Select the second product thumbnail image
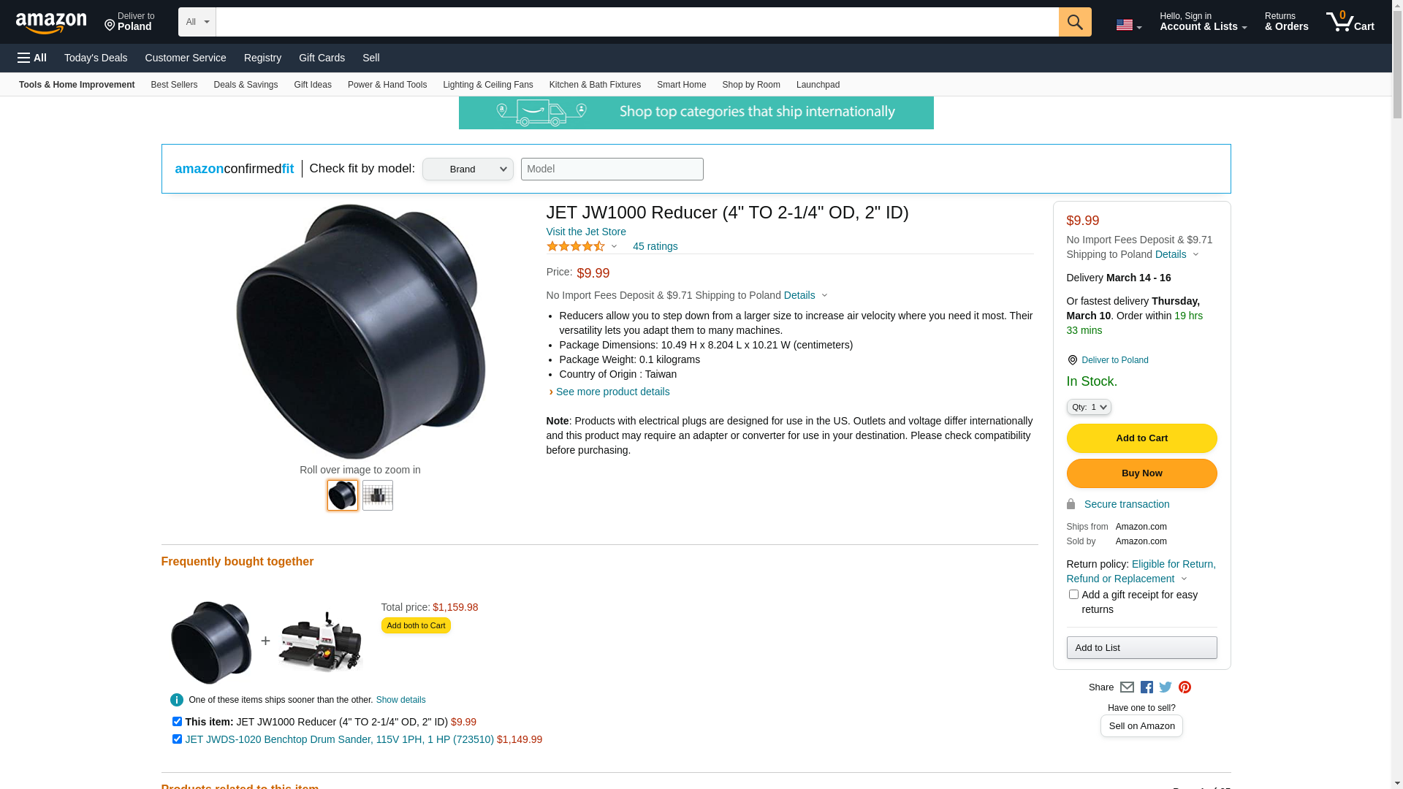This screenshot has height=789, width=1403. click(x=377, y=495)
